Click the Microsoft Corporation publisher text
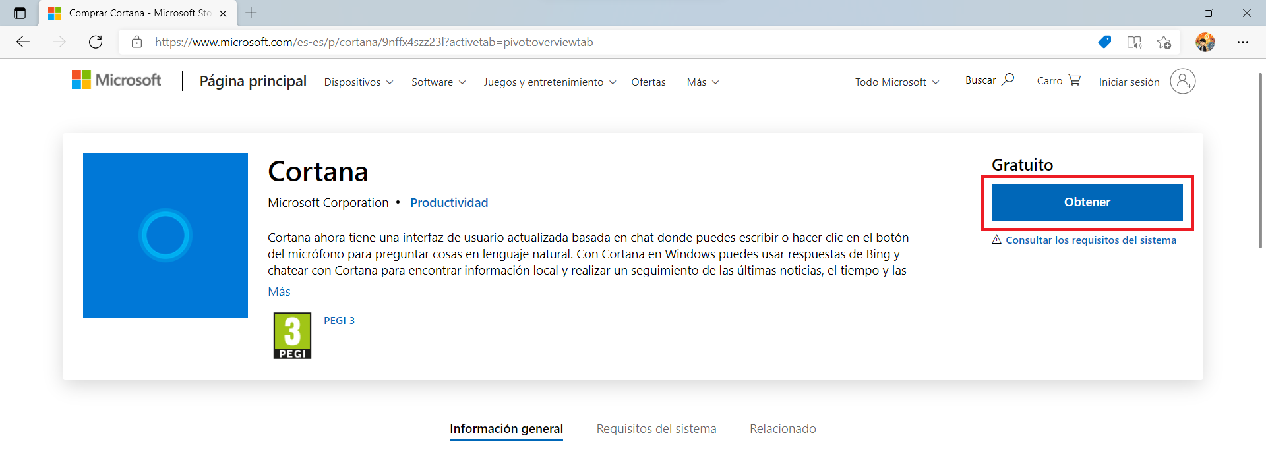The width and height of the screenshot is (1266, 475). (328, 202)
